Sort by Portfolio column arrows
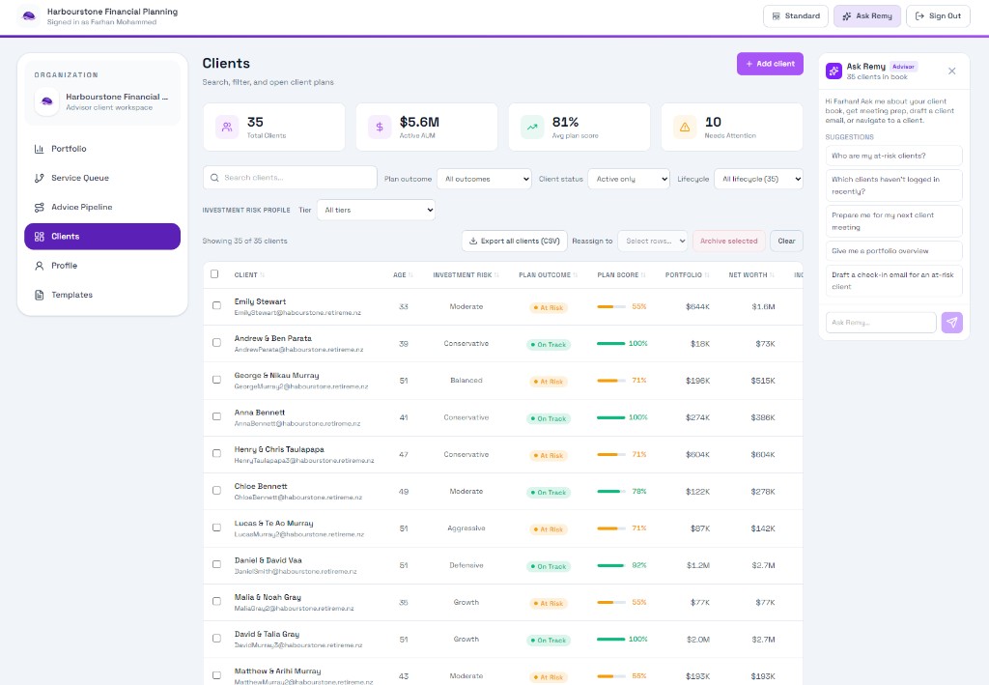Viewport: 989px width, 685px height. tap(706, 275)
